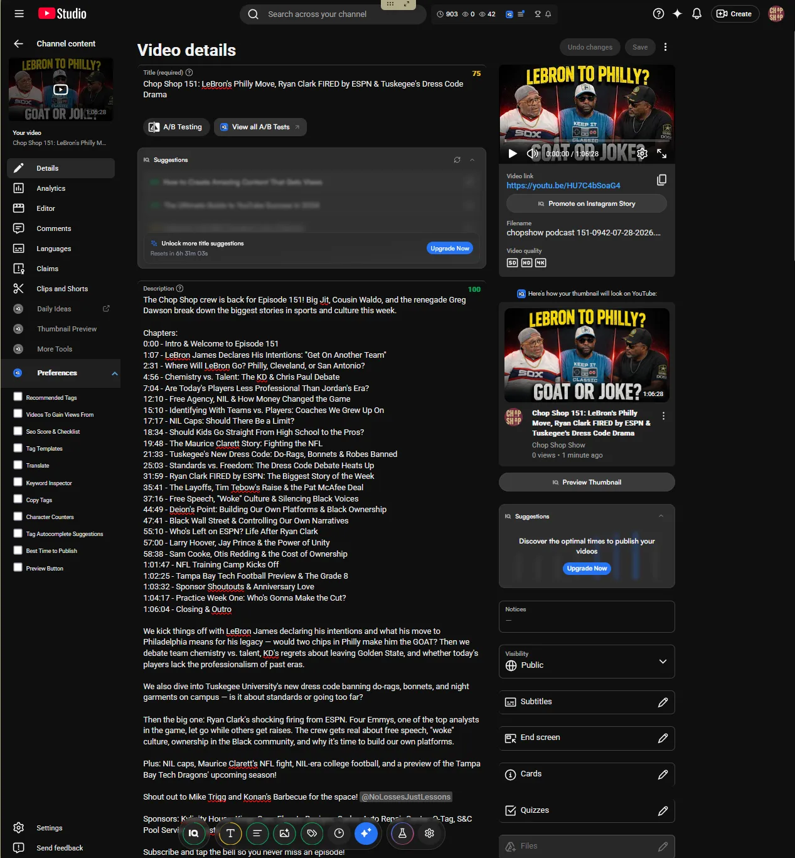Screen dimensions: 795x858
Task: Click the vidIQ IQ button in the floating toolbar
Action: [193, 833]
